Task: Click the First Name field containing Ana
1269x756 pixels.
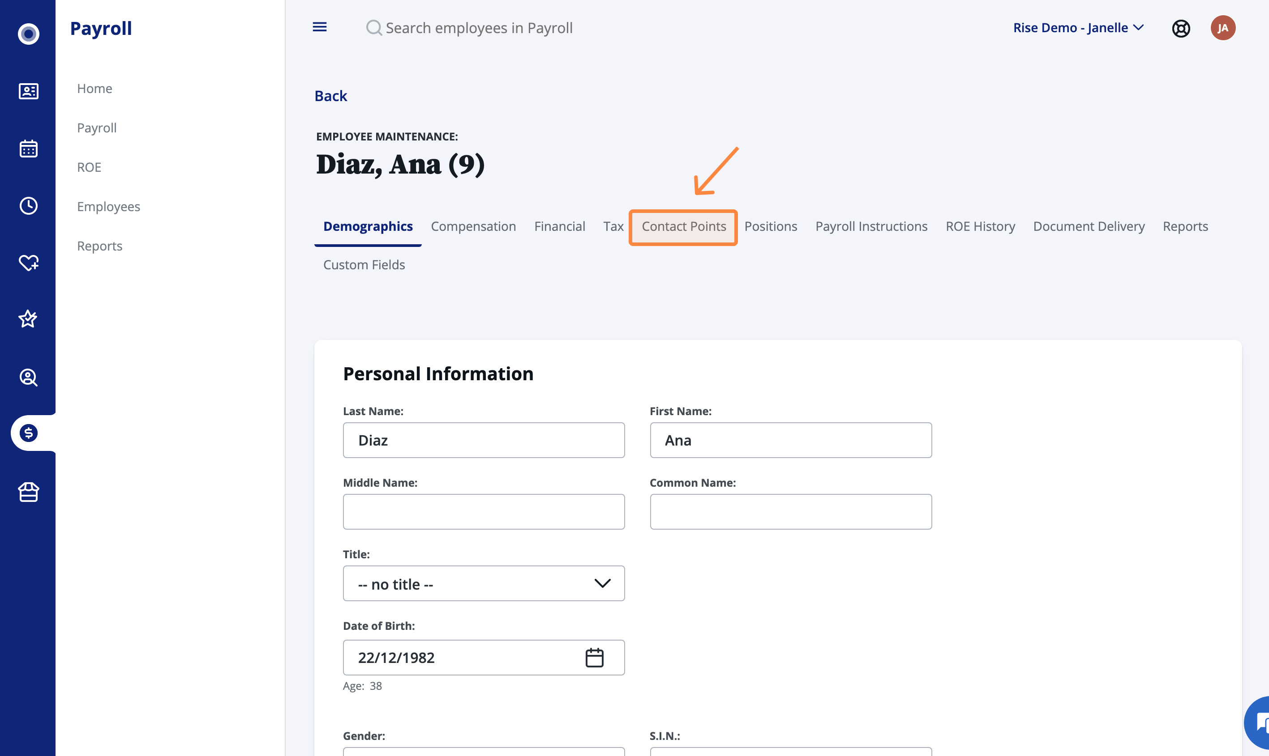Action: 791,440
